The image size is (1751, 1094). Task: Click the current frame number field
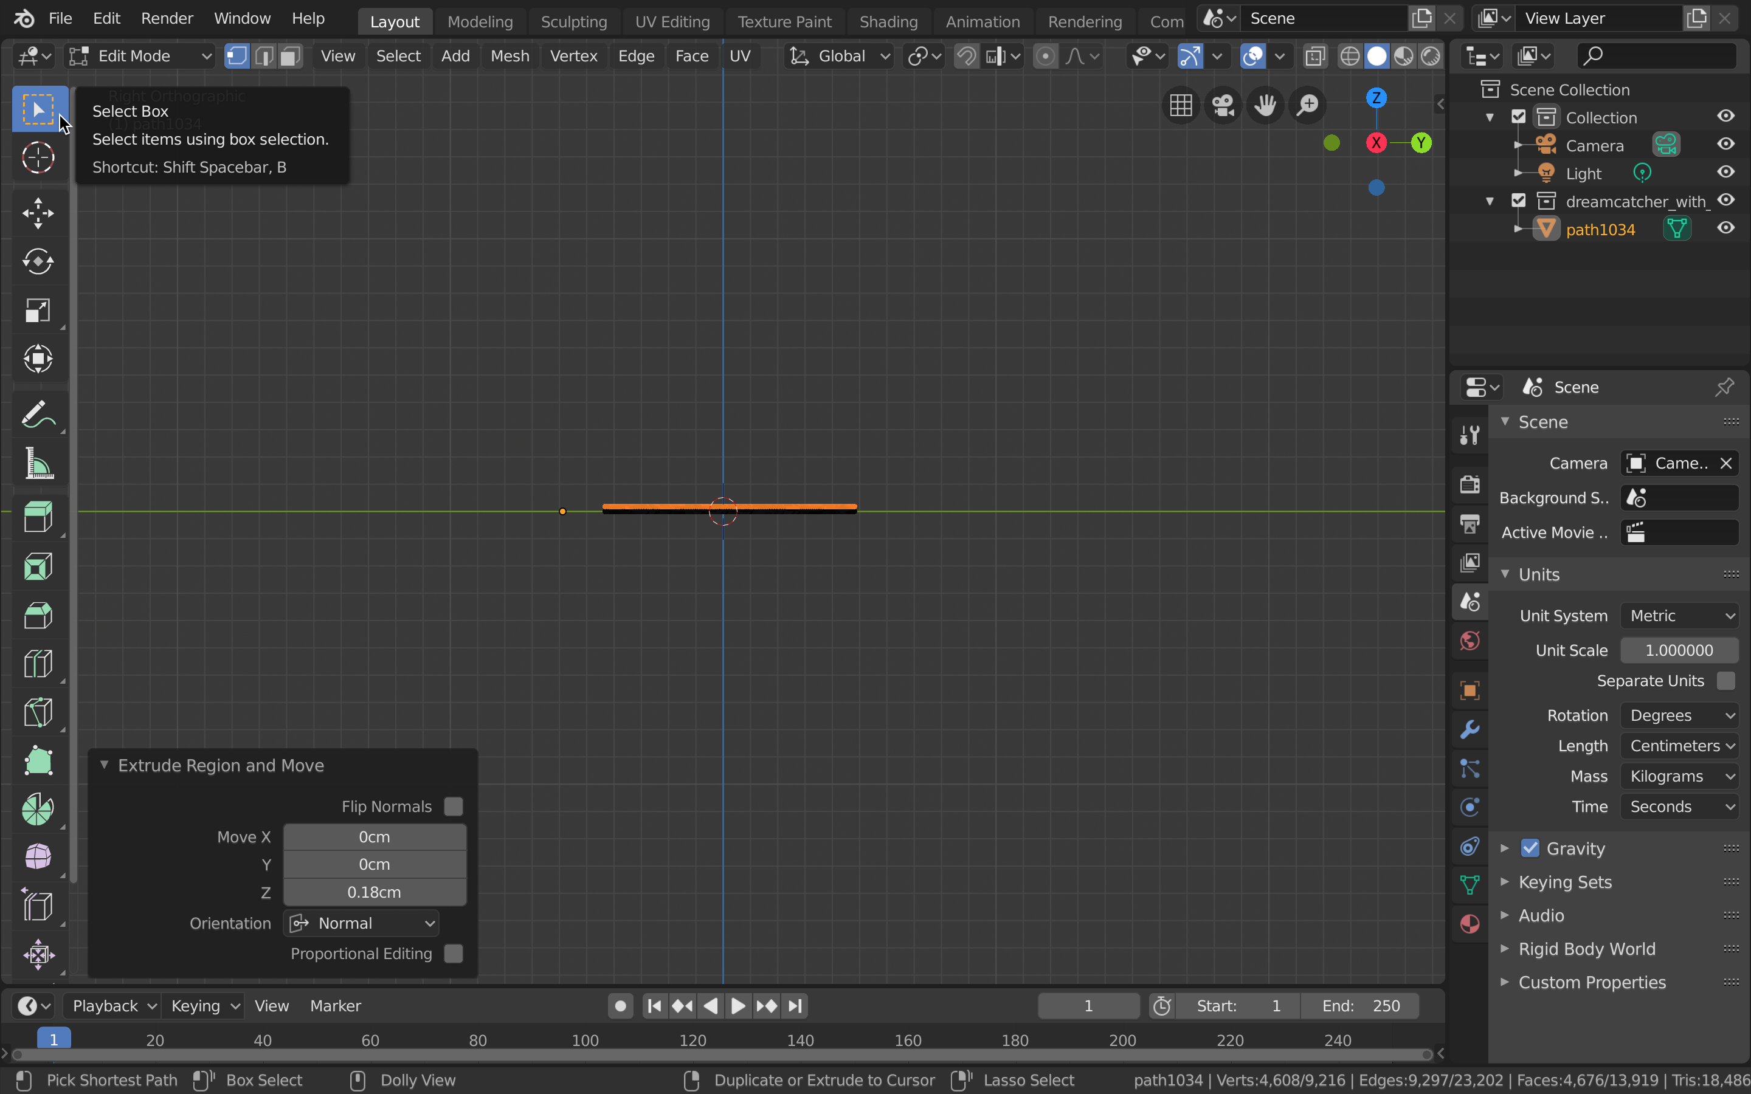click(1088, 1006)
